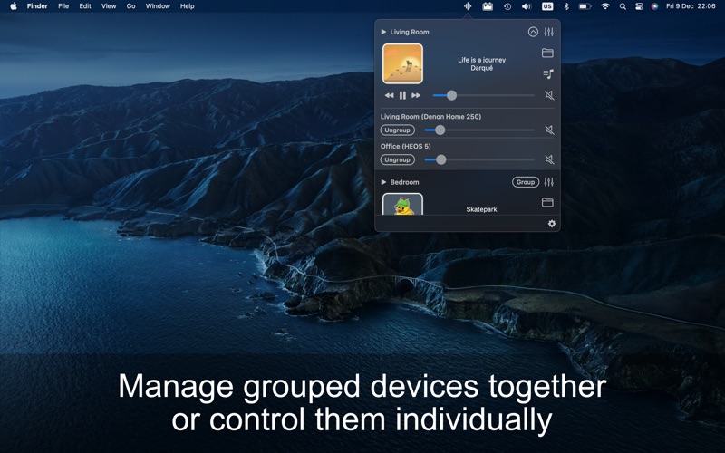Open the File menu

[x=63, y=6]
